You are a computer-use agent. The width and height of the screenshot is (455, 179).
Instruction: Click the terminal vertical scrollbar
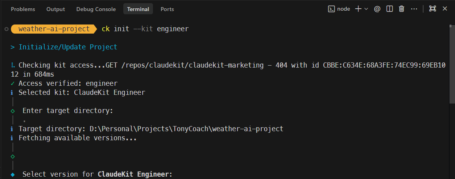tap(452, 63)
